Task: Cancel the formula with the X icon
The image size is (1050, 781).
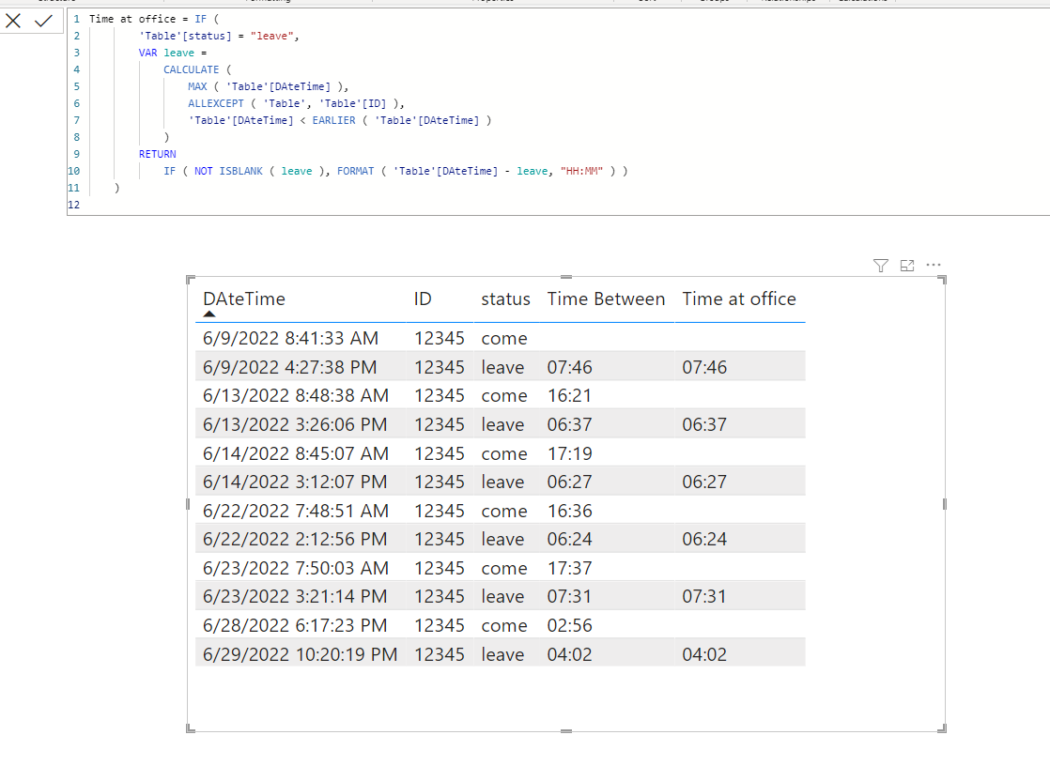Action: [x=13, y=22]
